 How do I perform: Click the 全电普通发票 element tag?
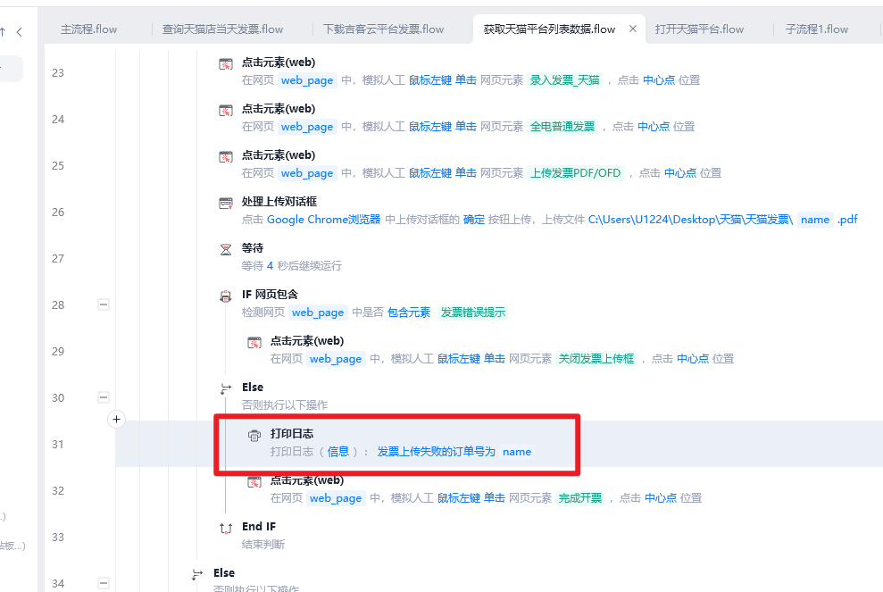tap(562, 127)
